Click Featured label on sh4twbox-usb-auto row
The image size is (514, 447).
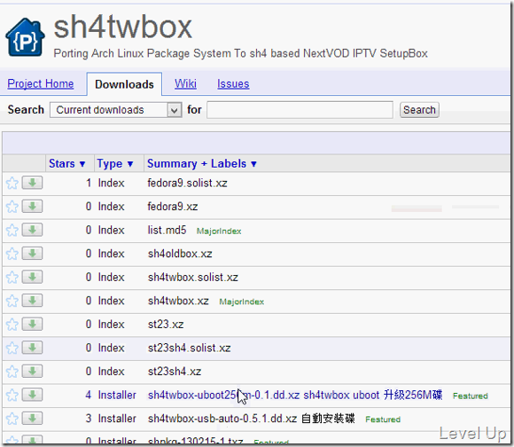(383, 420)
